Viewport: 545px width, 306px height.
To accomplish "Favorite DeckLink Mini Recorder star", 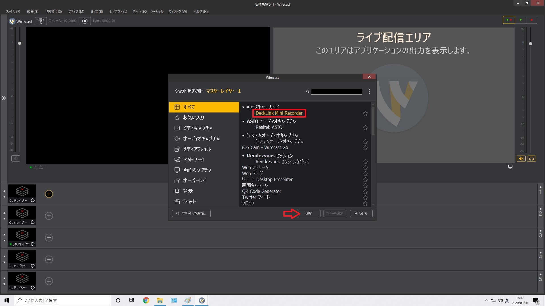I will coord(365,113).
